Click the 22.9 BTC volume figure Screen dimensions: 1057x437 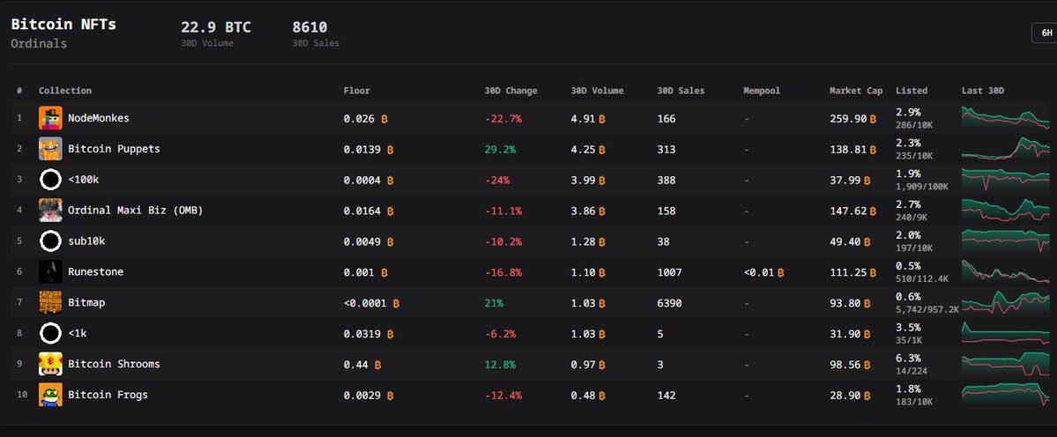point(216,27)
